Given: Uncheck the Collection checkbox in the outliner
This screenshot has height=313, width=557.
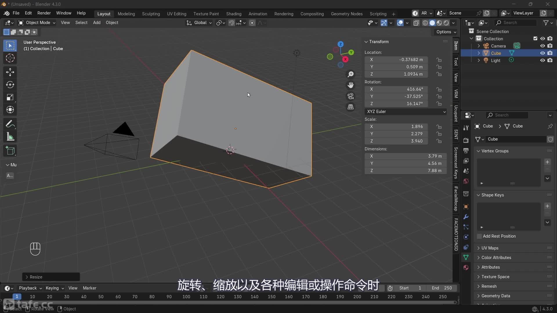Looking at the screenshot, I should [x=535, y=38].
